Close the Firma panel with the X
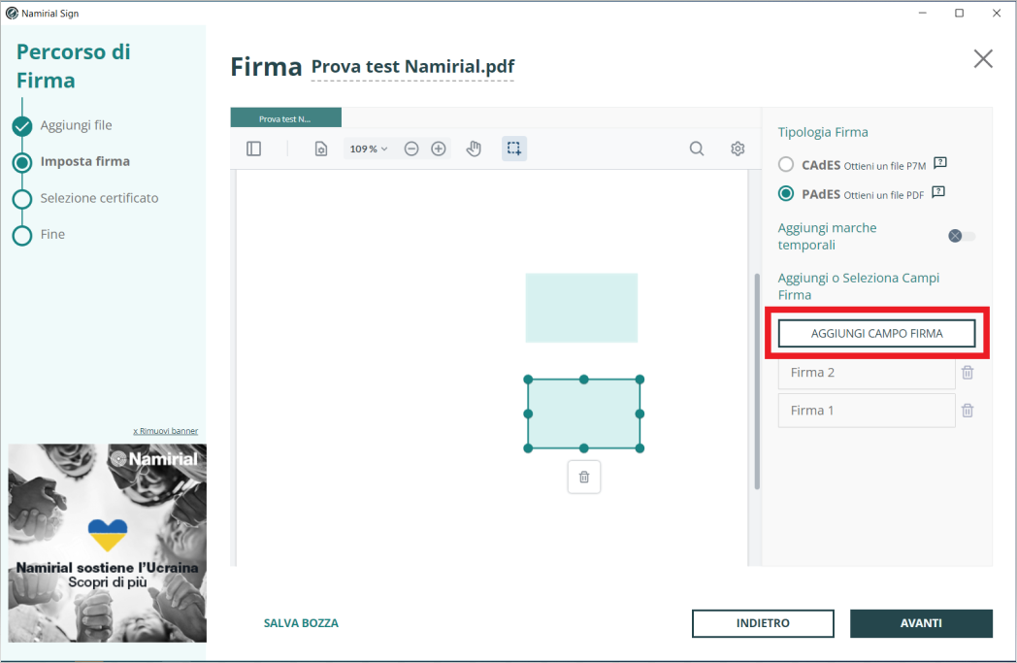This screenshot has width=1017, height=663. [983, 59]
